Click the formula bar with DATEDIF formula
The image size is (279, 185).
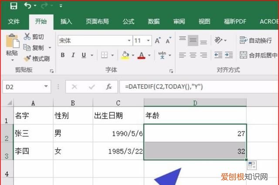coord(199,87)
